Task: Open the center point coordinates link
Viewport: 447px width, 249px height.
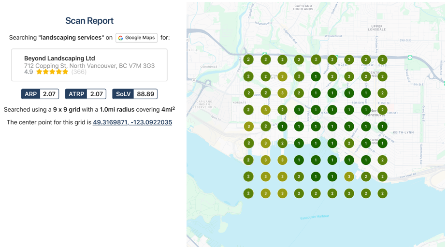Action: [132, 122]
